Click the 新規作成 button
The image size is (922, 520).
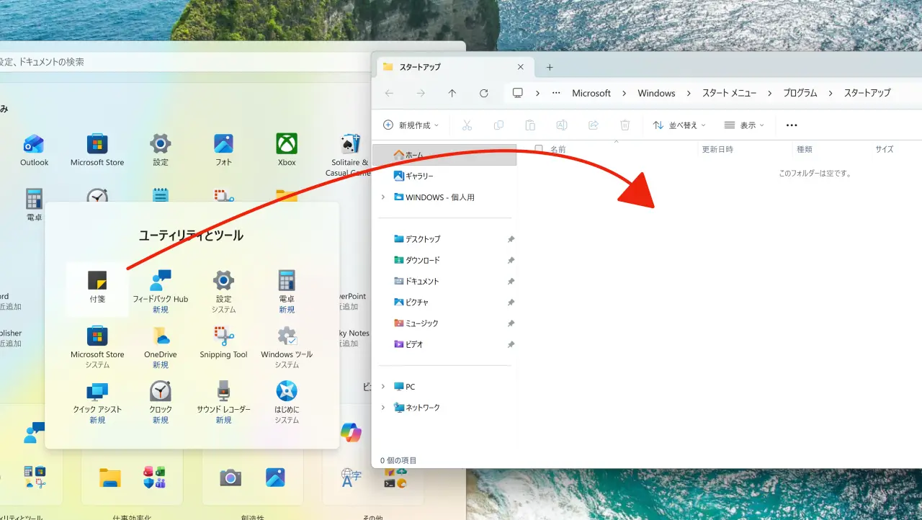point(408,125)
